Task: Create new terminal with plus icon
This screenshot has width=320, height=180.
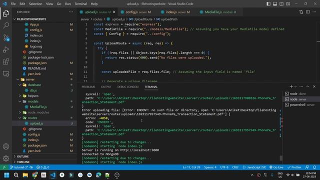Action: point(291,86)
